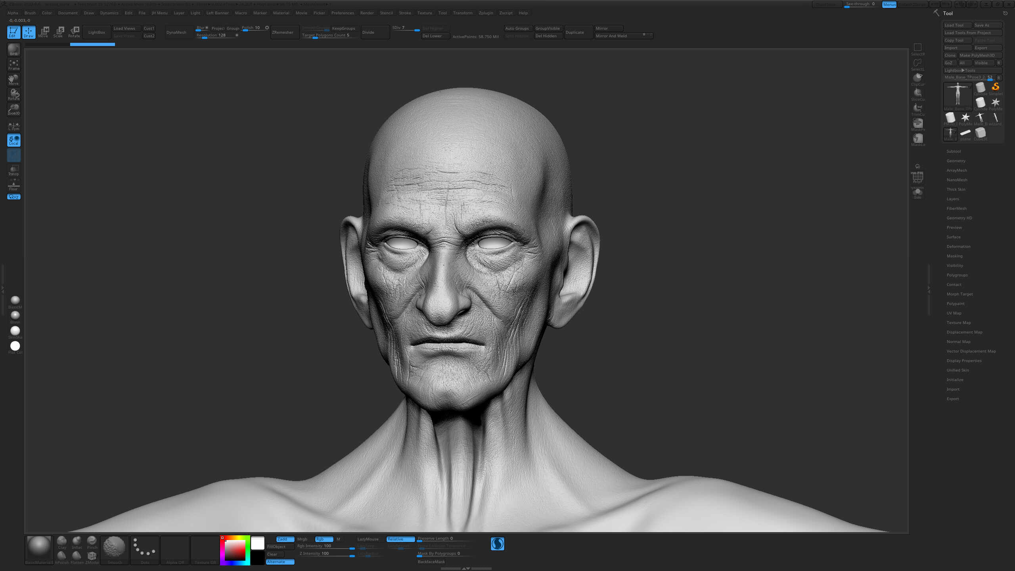Toggle Mrgb paint mode
1015x571 pixels.
(303, 539)
